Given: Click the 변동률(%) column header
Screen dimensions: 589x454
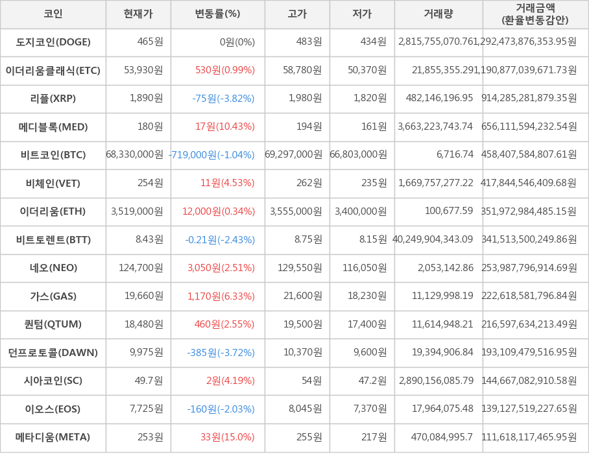Looking at the screenshot, I should coord(216,15).
